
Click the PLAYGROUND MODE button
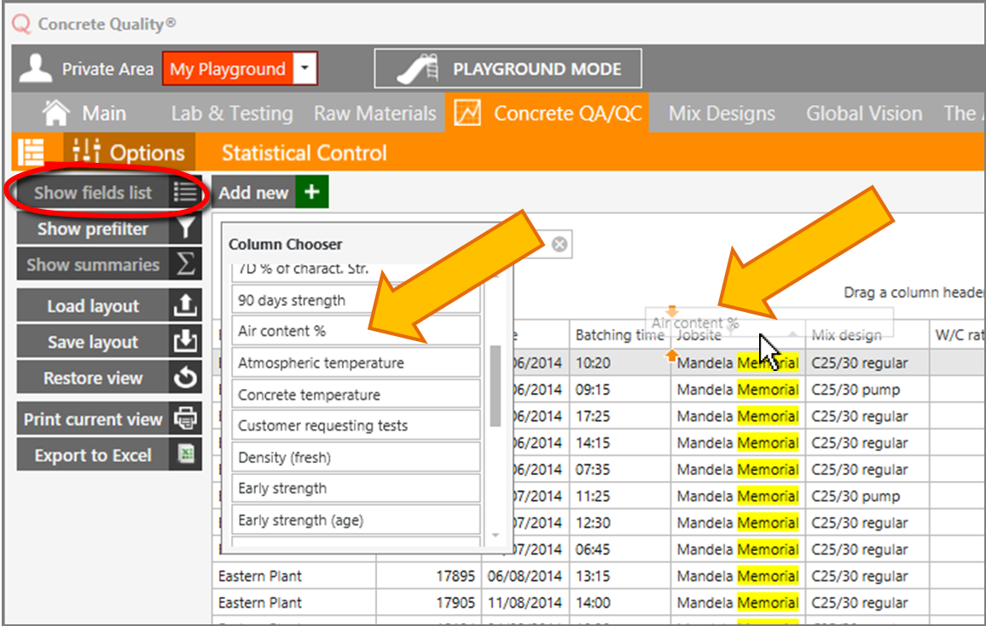[x=508, y=68]
